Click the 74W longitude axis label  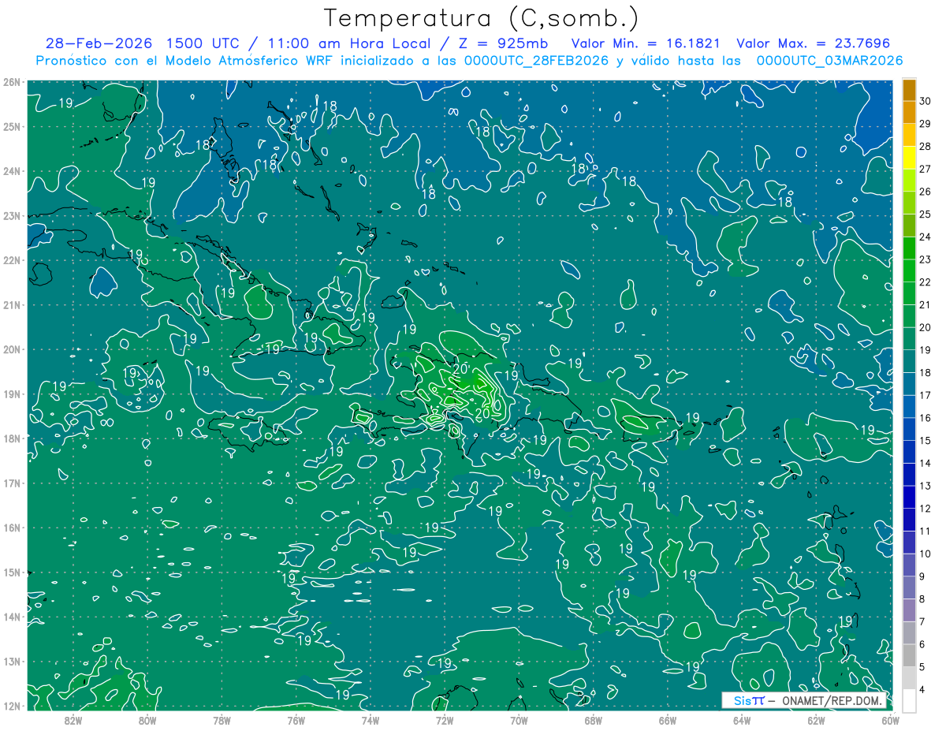pos(370,720)
